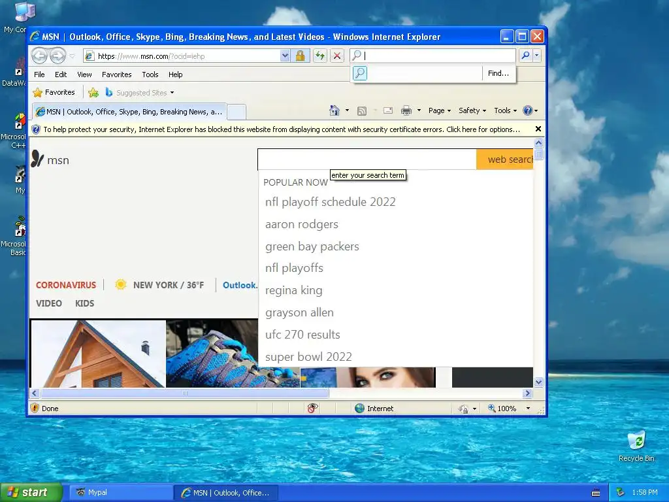Expand the address bar URL dropdown
This screenshot has width=669, height=502.
[x=285, y=56]
